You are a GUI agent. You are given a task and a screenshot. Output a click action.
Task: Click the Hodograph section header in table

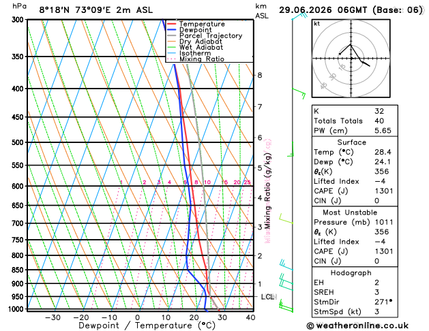click(x=351, y=273)
